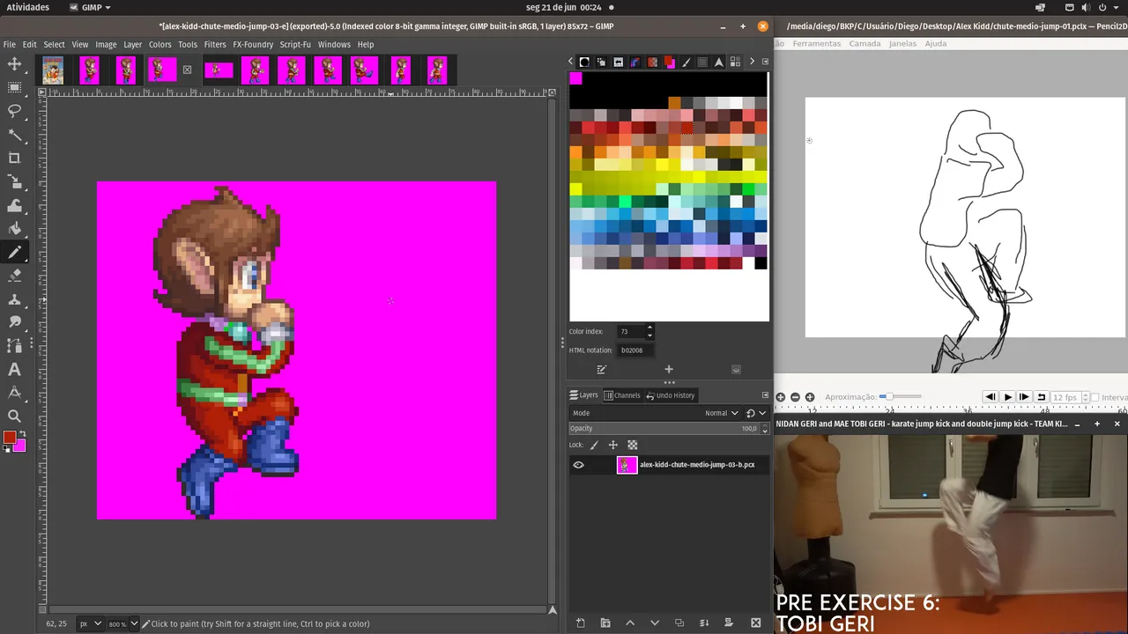Select the Rectangle Select tool
1128x634 pixels.
(x=14, y=88)
